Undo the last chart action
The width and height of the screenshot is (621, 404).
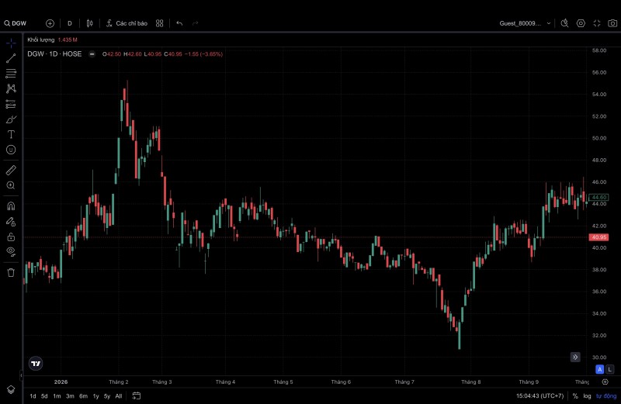tap(179, 23)
